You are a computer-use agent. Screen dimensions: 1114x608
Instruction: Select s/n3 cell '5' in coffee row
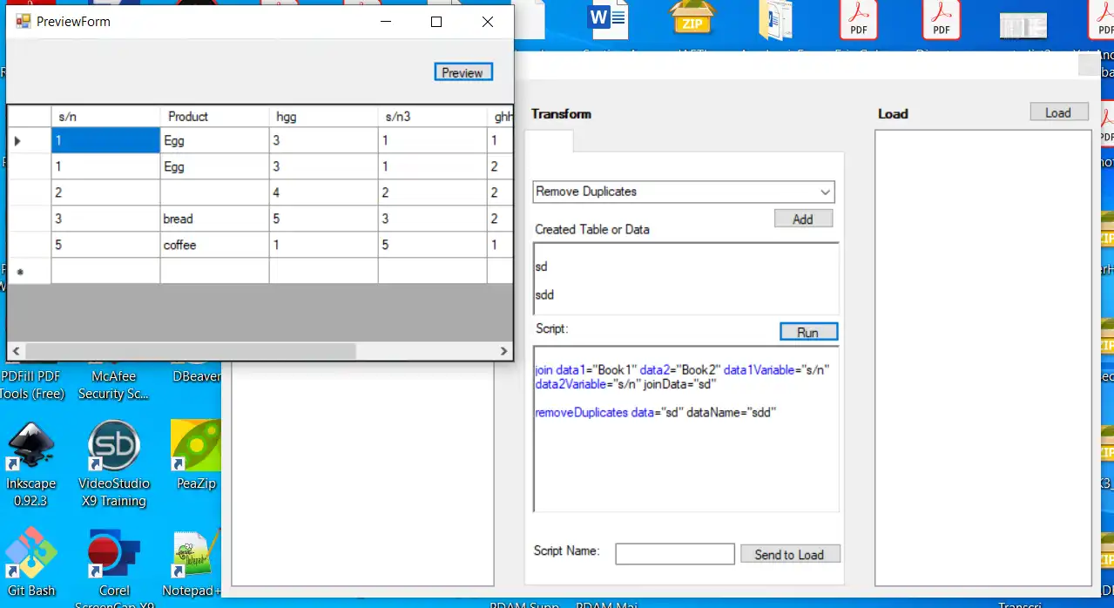(x=432, y=245)
